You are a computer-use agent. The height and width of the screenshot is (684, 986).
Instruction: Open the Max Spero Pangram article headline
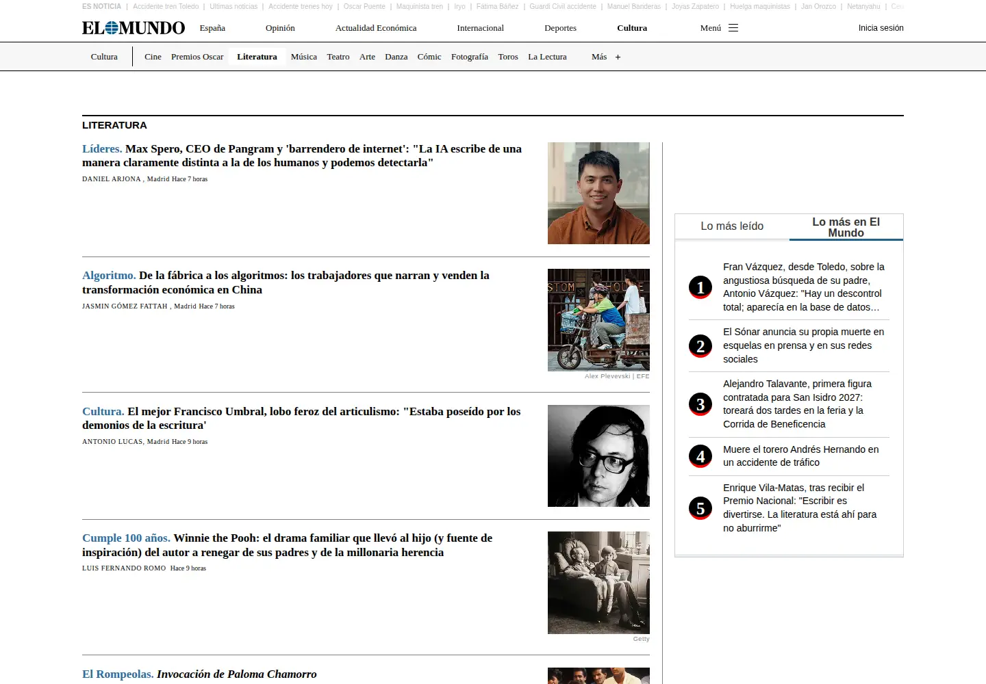[x=302, y=156]
